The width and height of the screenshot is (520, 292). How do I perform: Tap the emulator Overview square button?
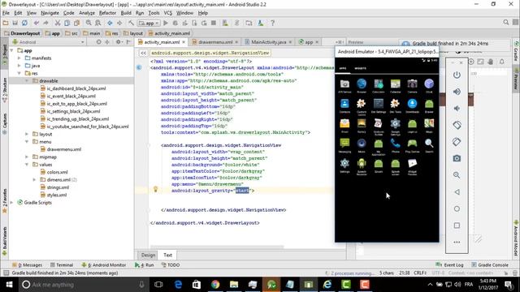[x=457, y=225]
